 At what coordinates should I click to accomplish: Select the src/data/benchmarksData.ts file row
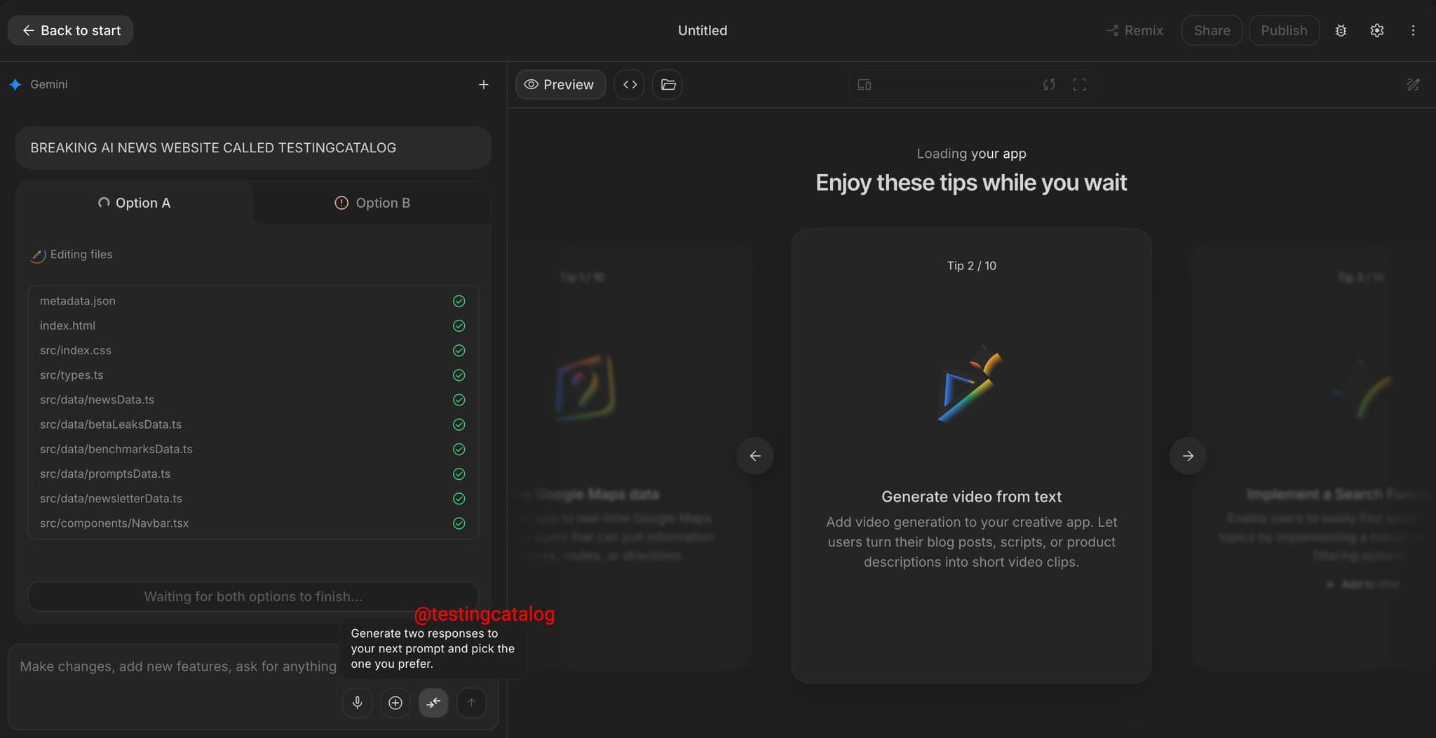[x=253, y=449]
